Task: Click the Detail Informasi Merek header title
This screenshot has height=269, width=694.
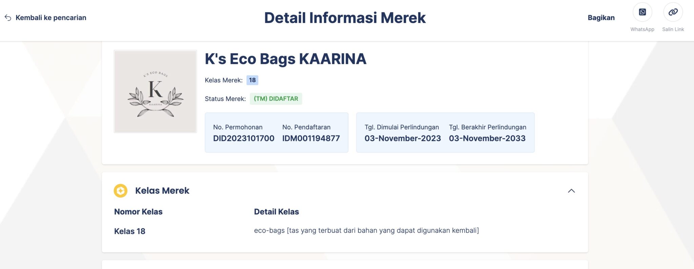Action: [345, 17]
